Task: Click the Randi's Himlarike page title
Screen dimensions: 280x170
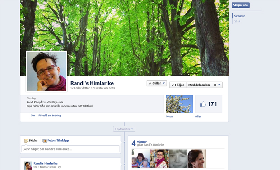Action: 92,83
